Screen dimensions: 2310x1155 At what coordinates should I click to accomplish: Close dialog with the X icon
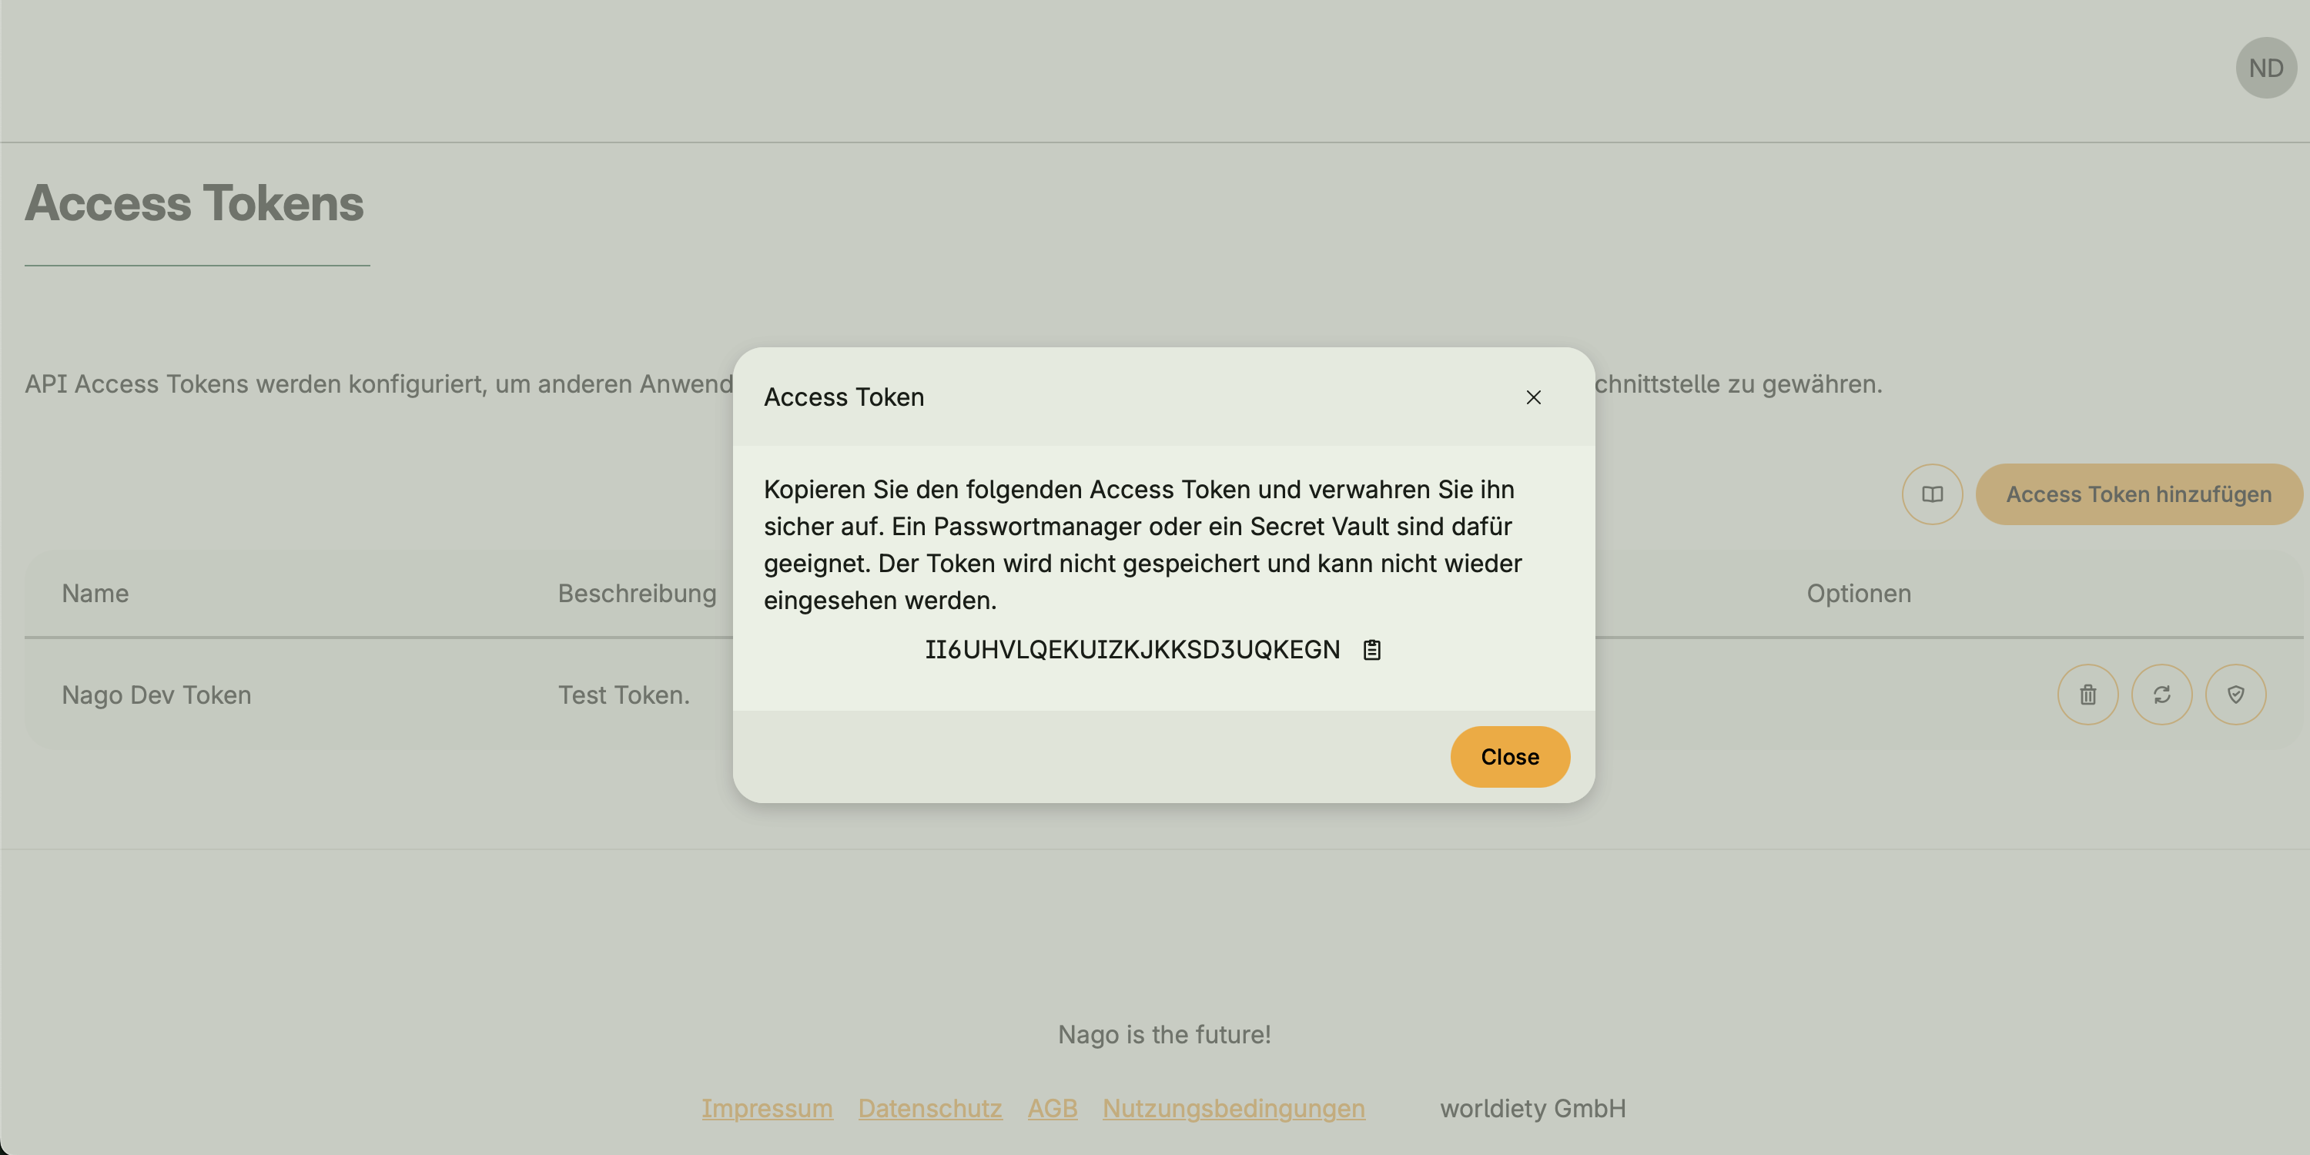click(x=1533, y=397)
